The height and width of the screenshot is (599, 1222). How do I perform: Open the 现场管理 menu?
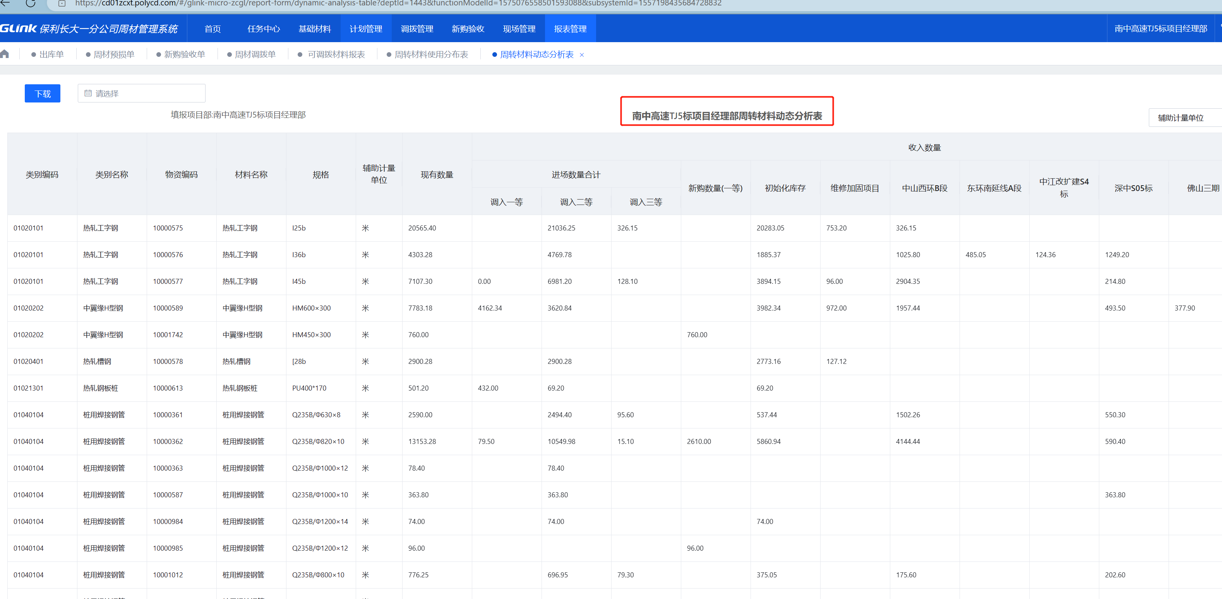519,29
